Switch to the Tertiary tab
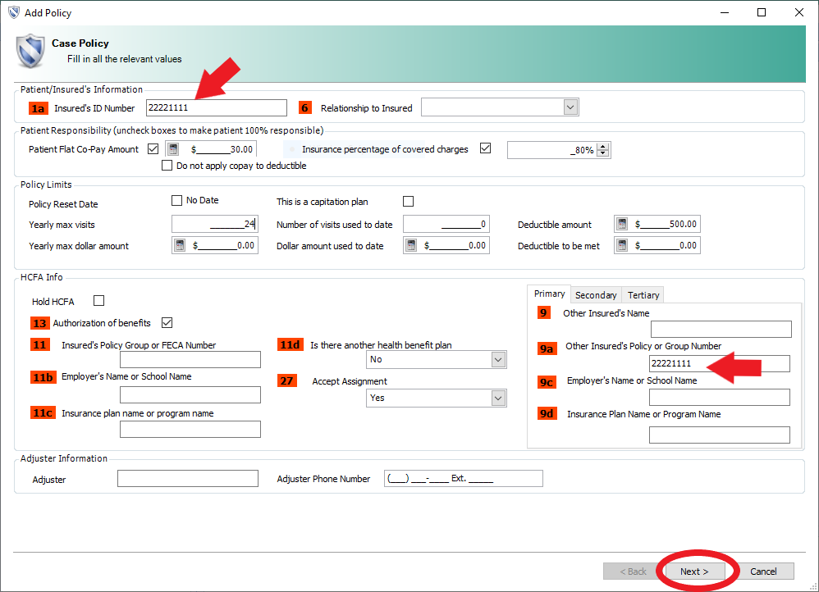This screenshot has height=592, width=819. tap(643, 295)
